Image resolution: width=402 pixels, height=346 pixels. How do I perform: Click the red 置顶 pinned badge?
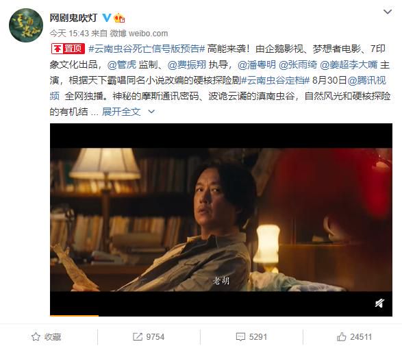tap(68, 49)
